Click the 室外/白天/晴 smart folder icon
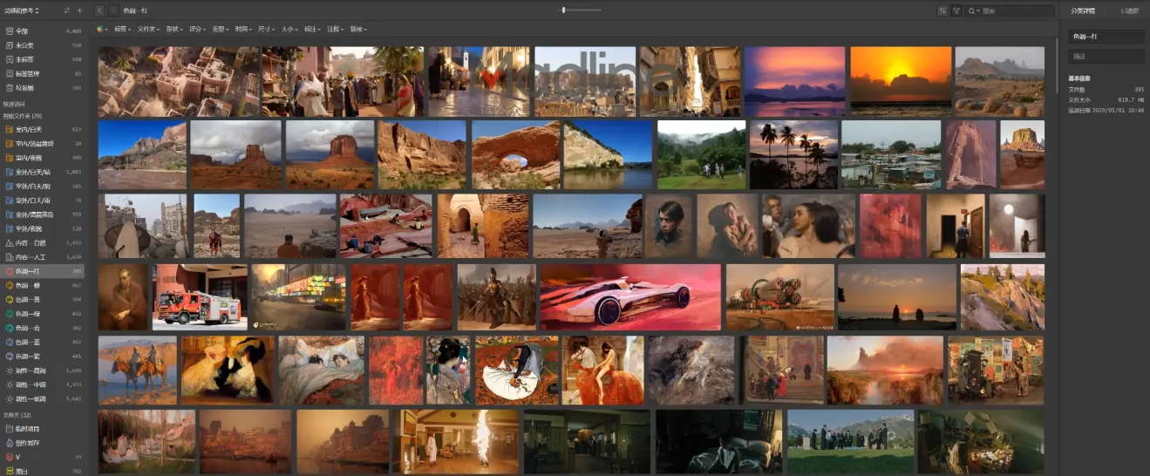The width and height of the screenshot is (1150, 476). point(9,172)
